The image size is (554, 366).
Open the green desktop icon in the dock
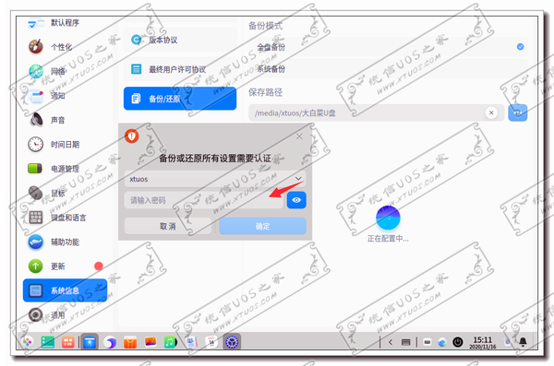48,342
